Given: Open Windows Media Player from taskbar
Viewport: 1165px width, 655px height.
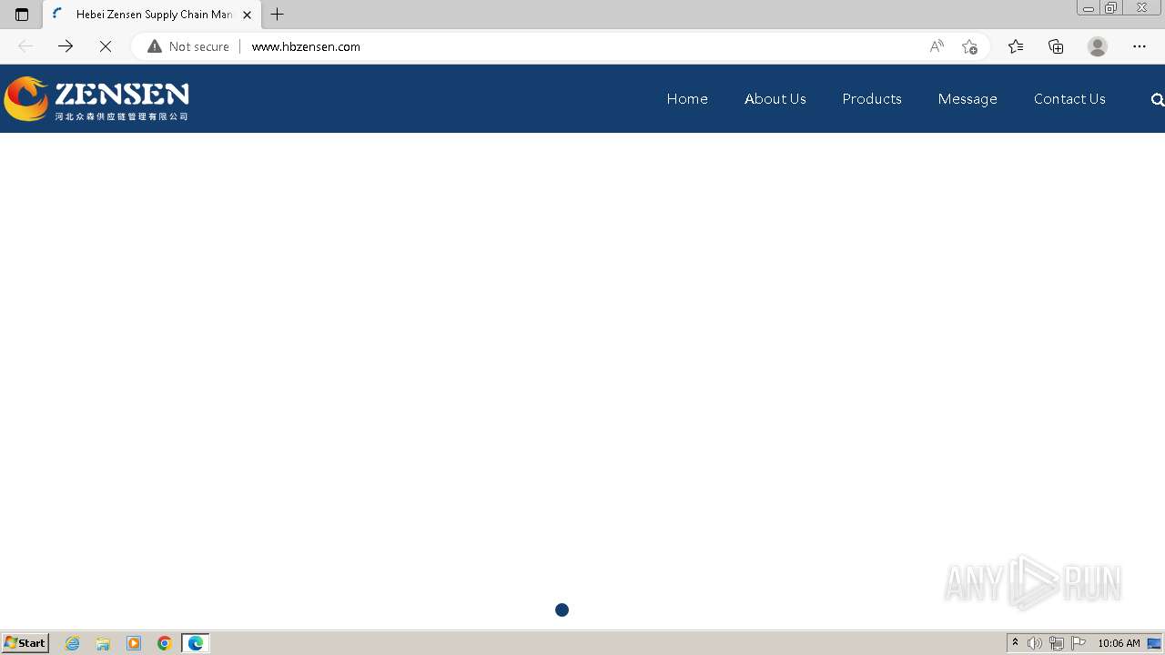Looking at the screenshot, I should (x=134, y=643).
